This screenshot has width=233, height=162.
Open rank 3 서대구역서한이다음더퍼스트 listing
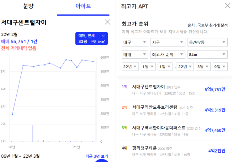pyautogui.click(x=173, y=130)
